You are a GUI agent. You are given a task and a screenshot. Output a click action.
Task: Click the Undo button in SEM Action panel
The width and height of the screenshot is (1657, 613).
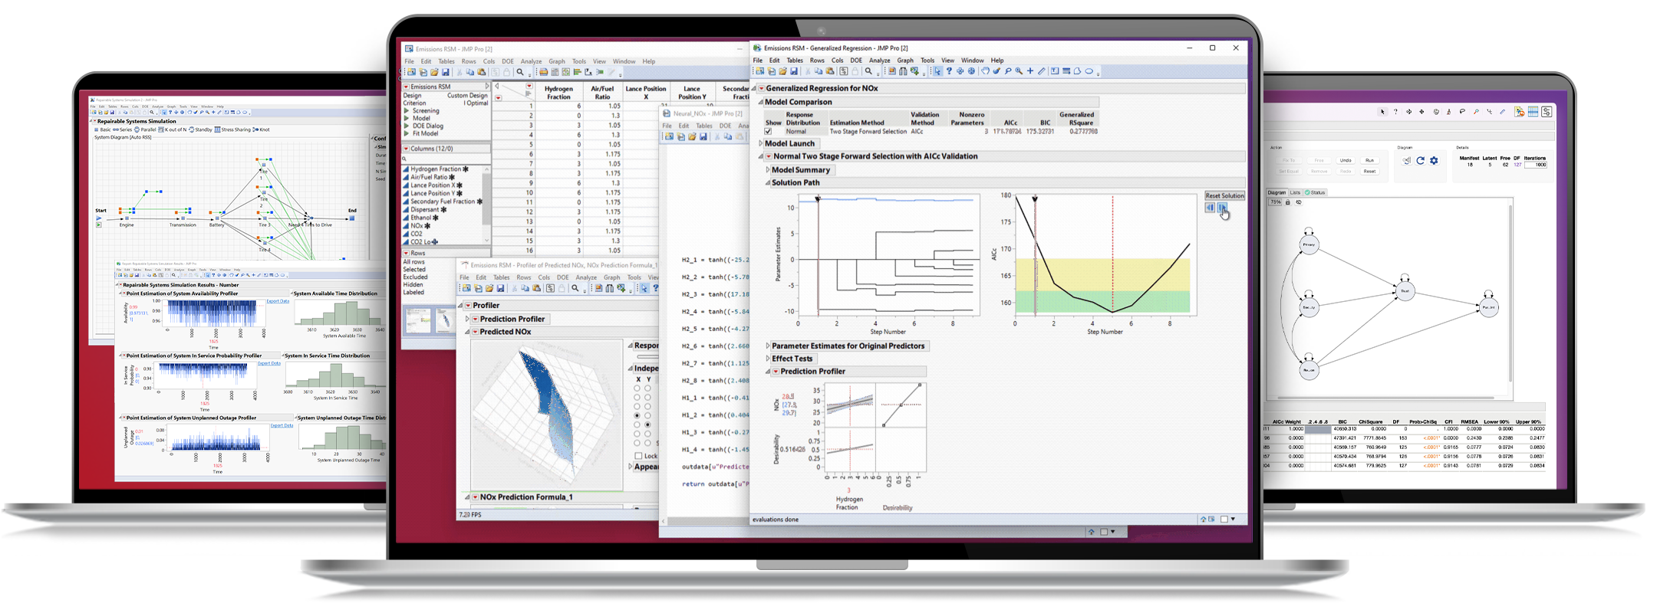(x=1346, y=160)
